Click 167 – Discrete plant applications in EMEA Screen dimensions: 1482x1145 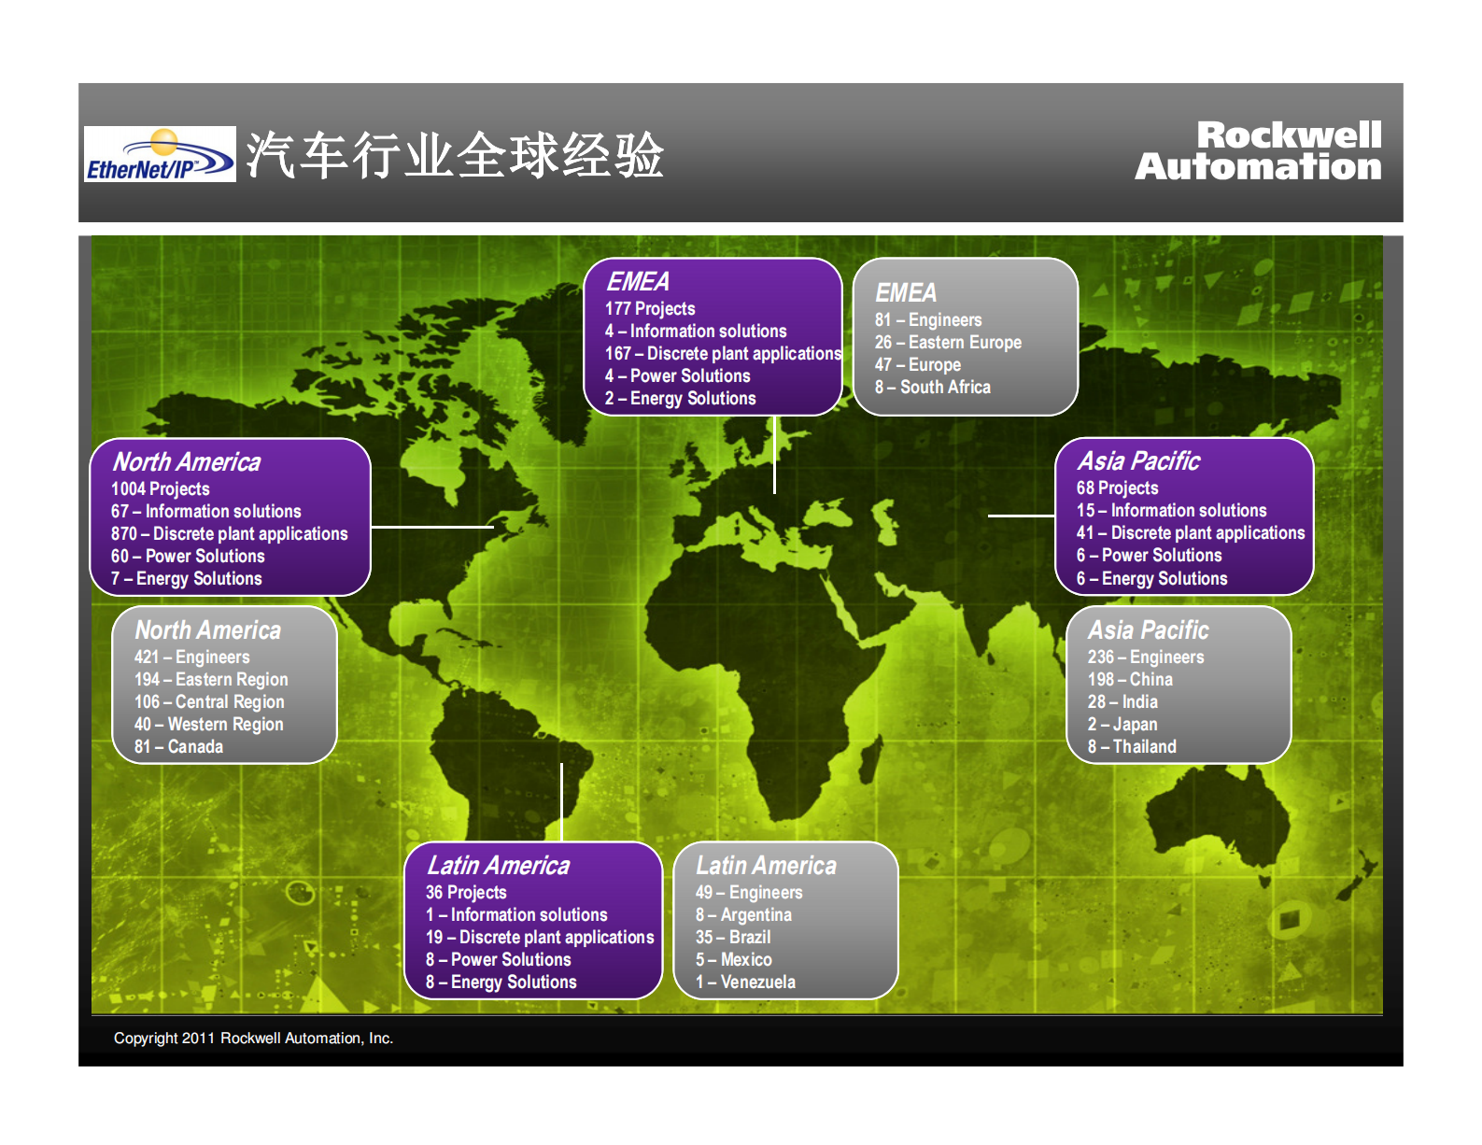[x=723, y=354]
